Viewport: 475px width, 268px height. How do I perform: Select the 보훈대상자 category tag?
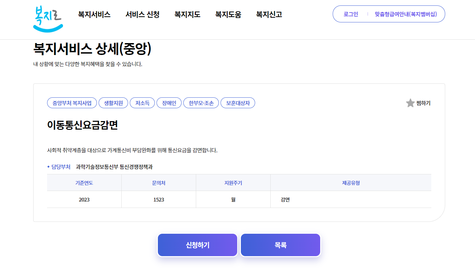pos(237,103)
